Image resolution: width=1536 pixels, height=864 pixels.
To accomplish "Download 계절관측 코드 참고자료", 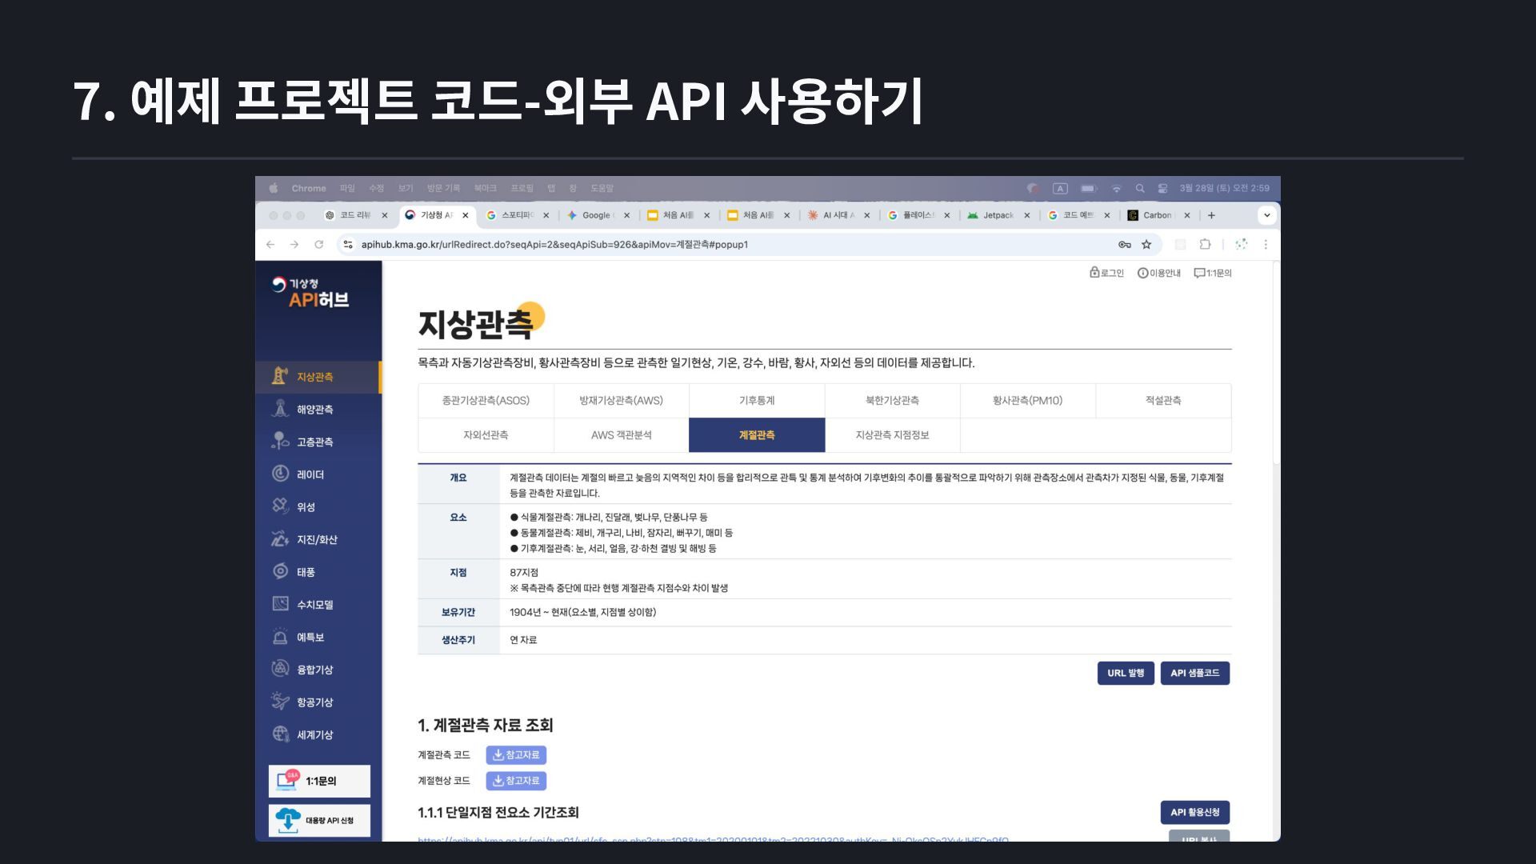I will coord(516,754).
